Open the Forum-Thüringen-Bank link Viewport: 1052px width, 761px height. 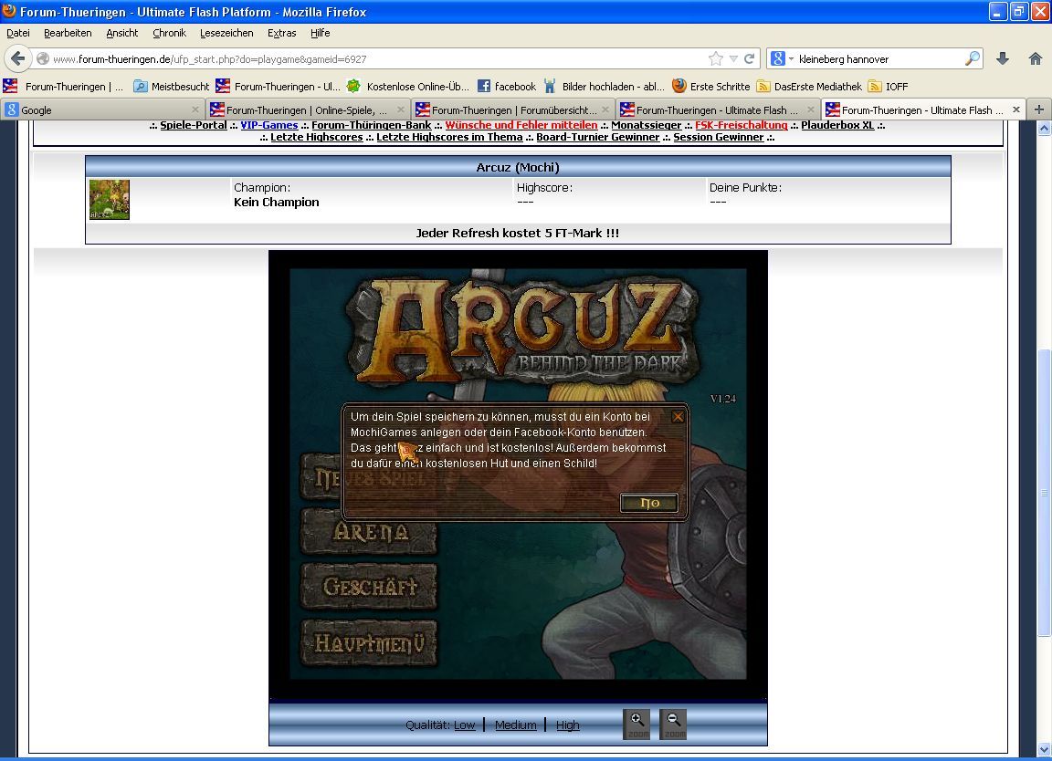pos(371,125)
